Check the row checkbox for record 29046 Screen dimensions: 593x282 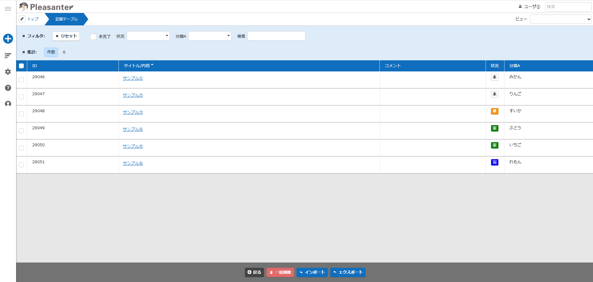tap(21, 80)
